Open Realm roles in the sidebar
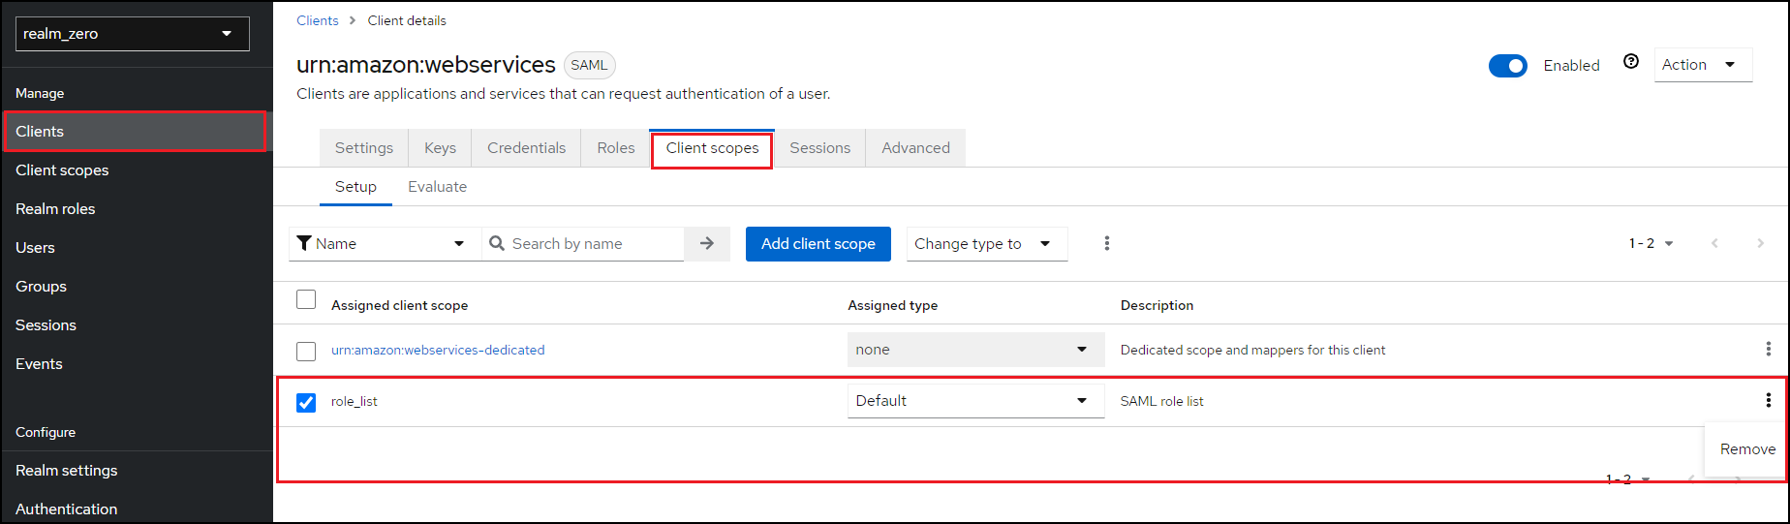Image resolution: width=1790 pixels, height=524 pixels. pos(137,208)
